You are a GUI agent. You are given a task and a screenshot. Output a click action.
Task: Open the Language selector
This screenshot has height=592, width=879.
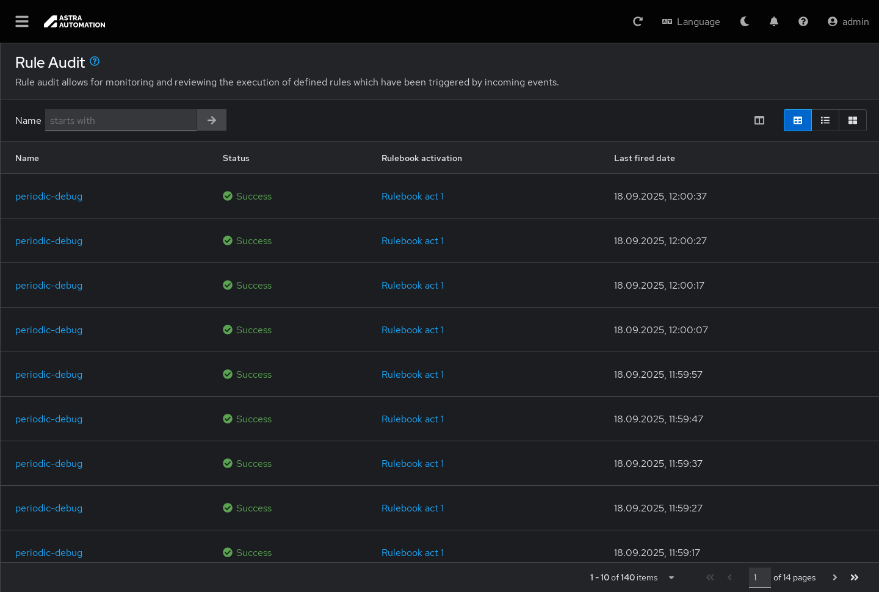pos(691,21)
